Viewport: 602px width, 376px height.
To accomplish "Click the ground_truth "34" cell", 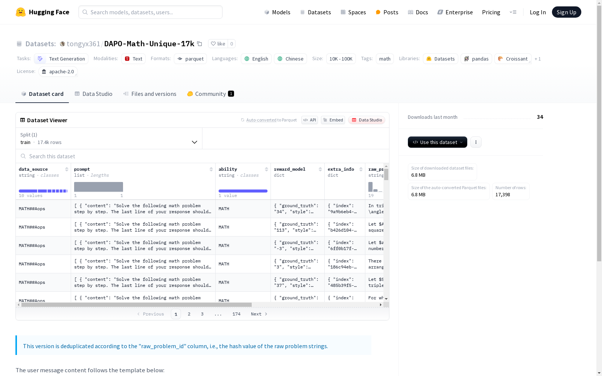I will (x=298, y=209).
